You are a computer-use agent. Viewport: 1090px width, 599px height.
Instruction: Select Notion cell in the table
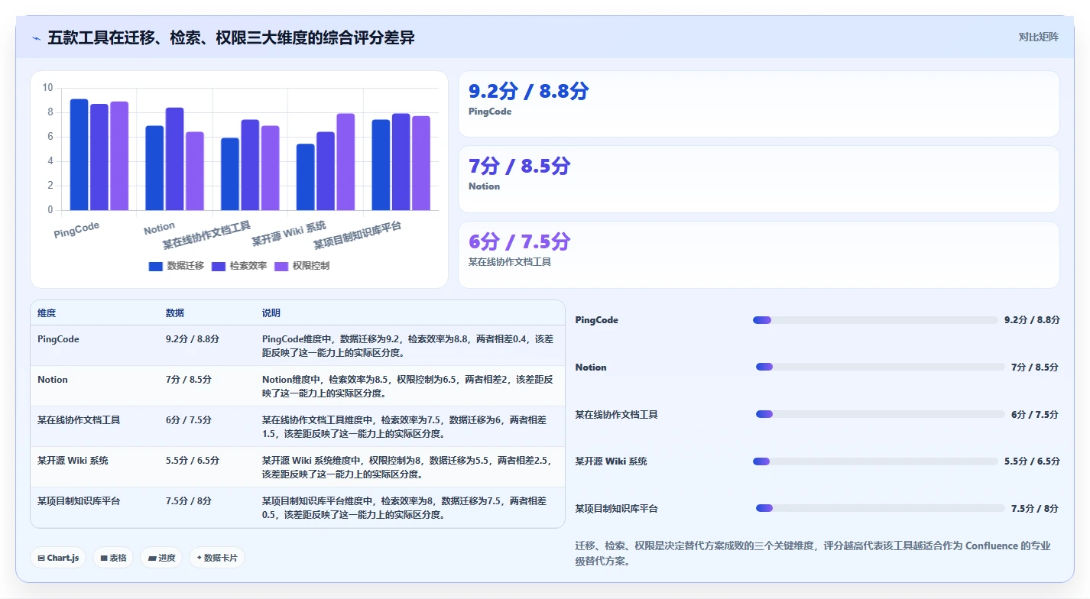point(53,380)
